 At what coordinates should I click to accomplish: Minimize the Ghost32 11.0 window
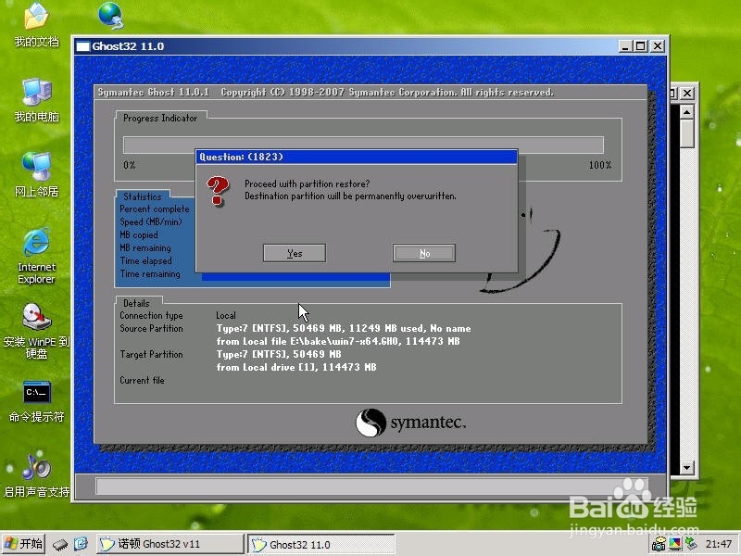625,46
